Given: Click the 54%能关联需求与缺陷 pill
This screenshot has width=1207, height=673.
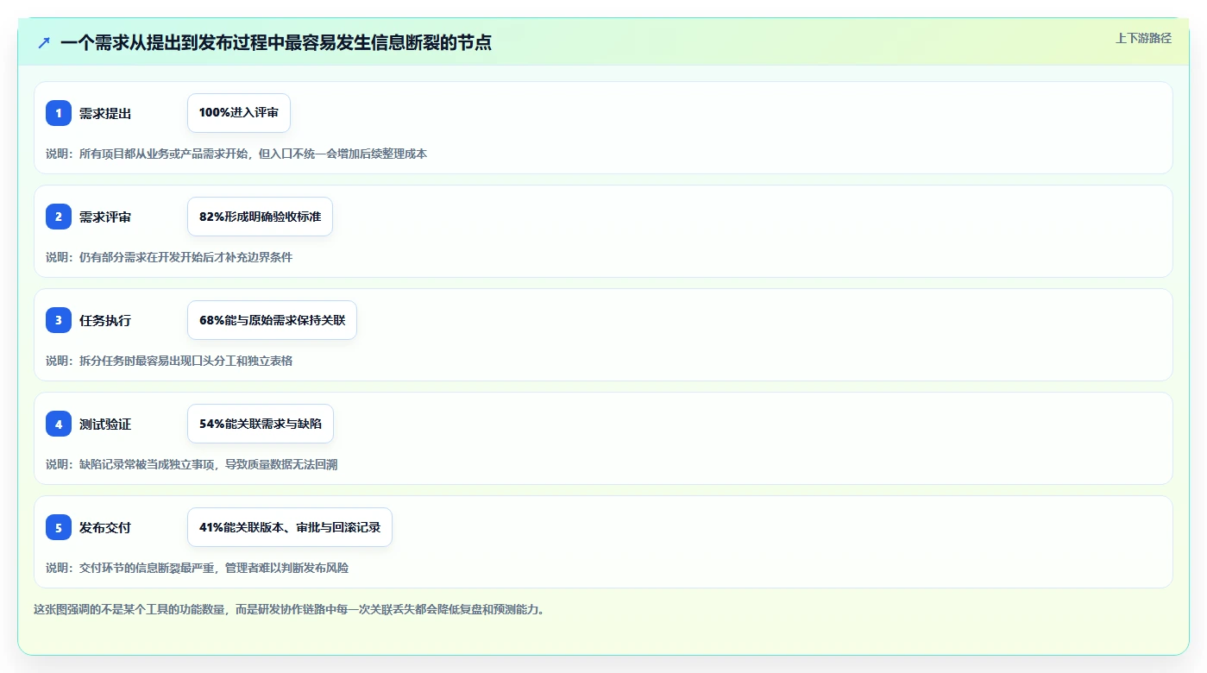Looking at the screenshot, I should (x=261, y=424).
